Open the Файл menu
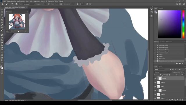Screen dimensions: 186x105 (x=5, y=1)
